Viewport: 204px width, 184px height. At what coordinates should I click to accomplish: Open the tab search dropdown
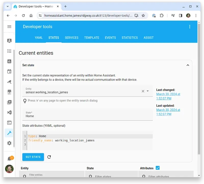coord(8,6)
